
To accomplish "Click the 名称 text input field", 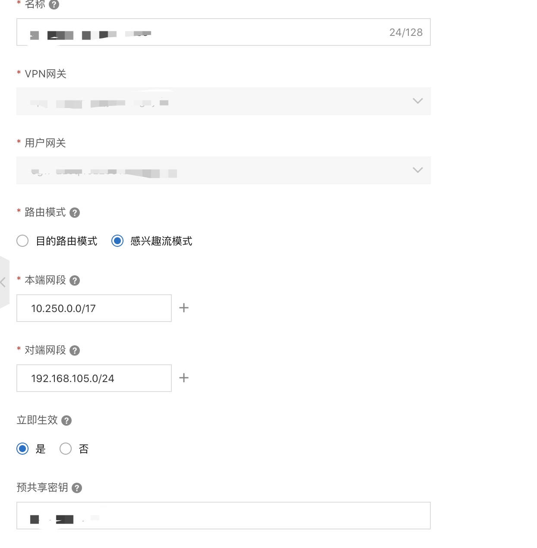I will (x=223, y=32).
